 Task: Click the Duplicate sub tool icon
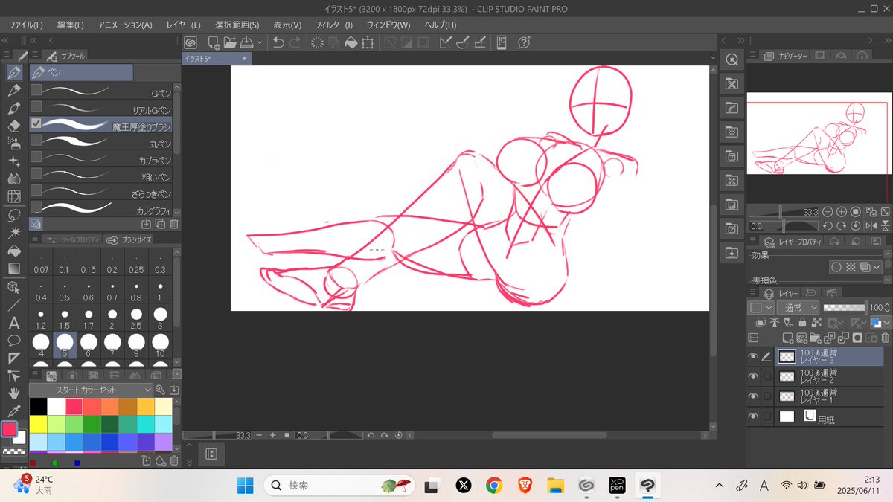160,224
